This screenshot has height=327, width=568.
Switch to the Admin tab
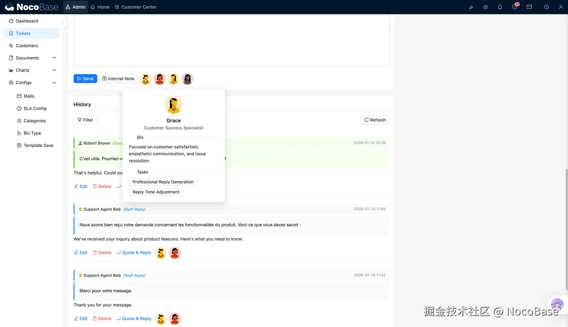click(75, 7)
